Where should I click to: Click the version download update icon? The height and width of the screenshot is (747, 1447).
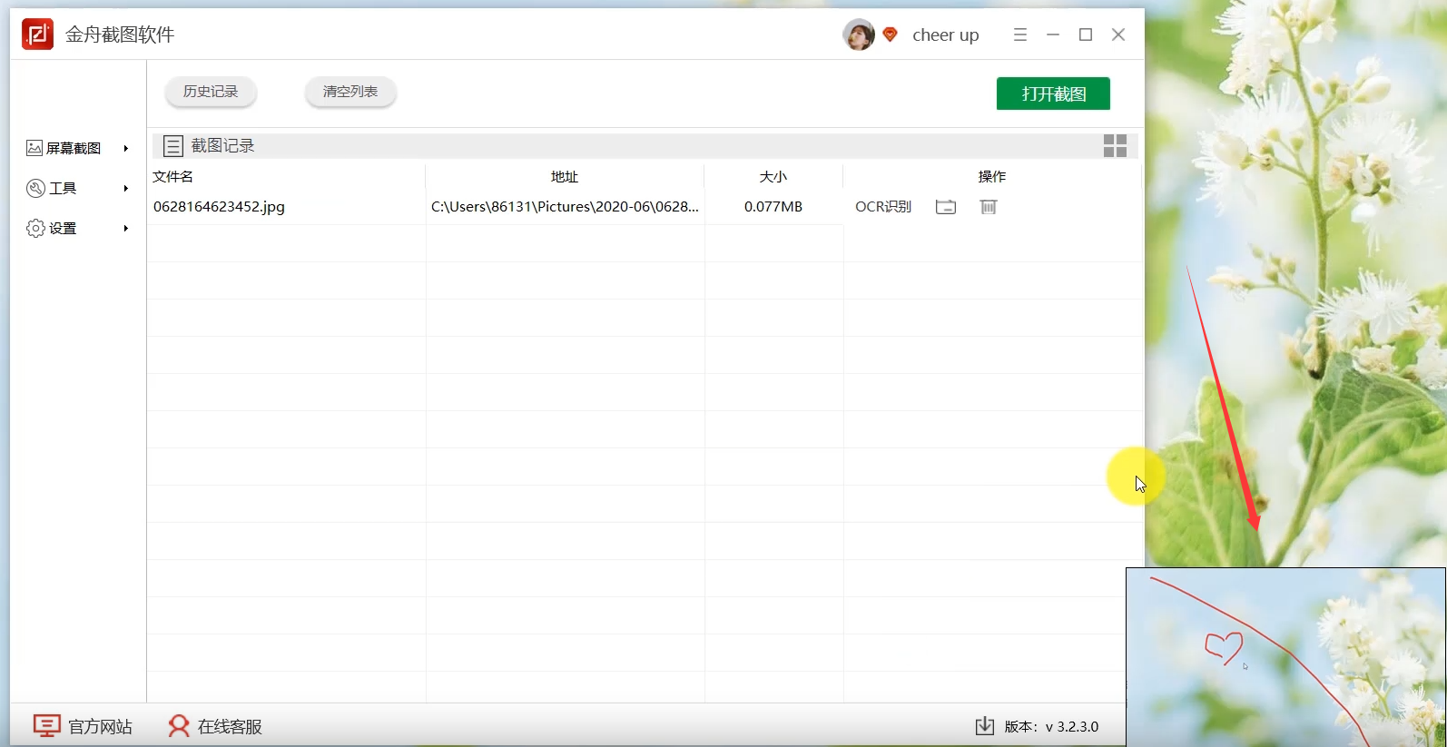tap(985, 726)
